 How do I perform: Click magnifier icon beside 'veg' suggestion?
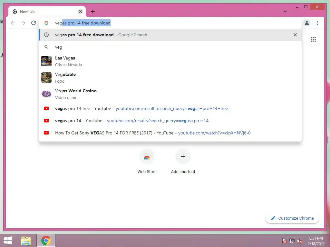pos(46,47)
